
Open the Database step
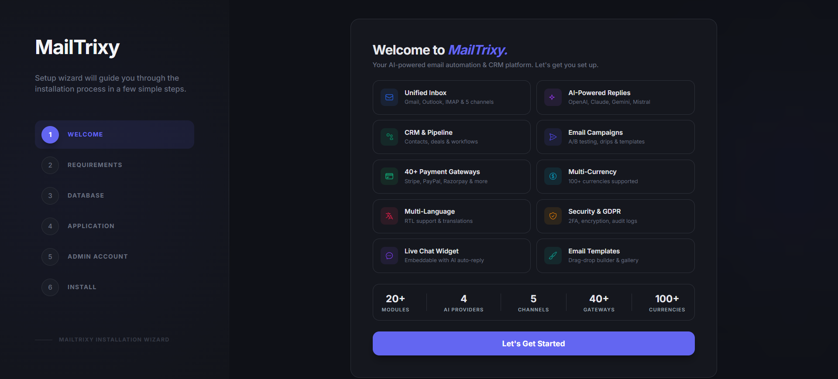click(x=114, y=196)
